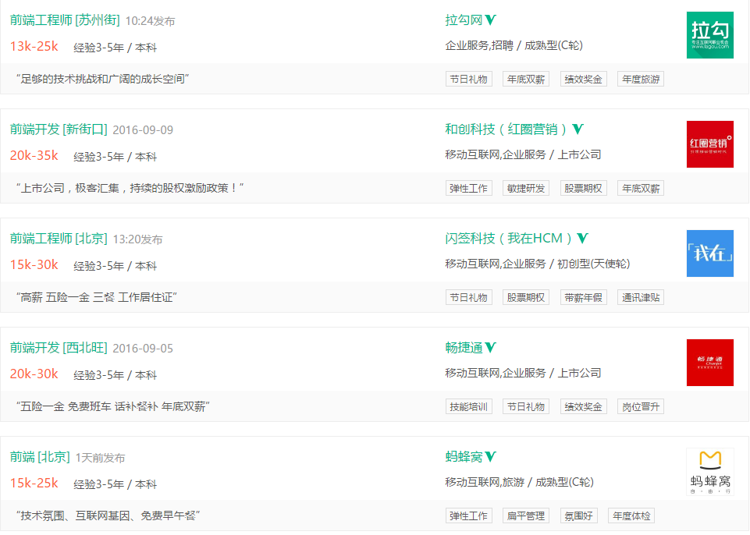Click the verified V badge beside 闪签科技
The width and height of the screenshot is (750, 535).
pos(582,238)
